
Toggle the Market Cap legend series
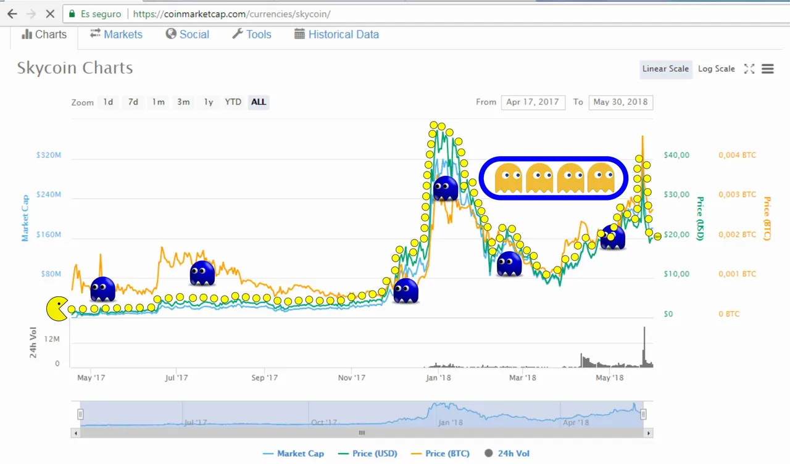pos(293,454)
